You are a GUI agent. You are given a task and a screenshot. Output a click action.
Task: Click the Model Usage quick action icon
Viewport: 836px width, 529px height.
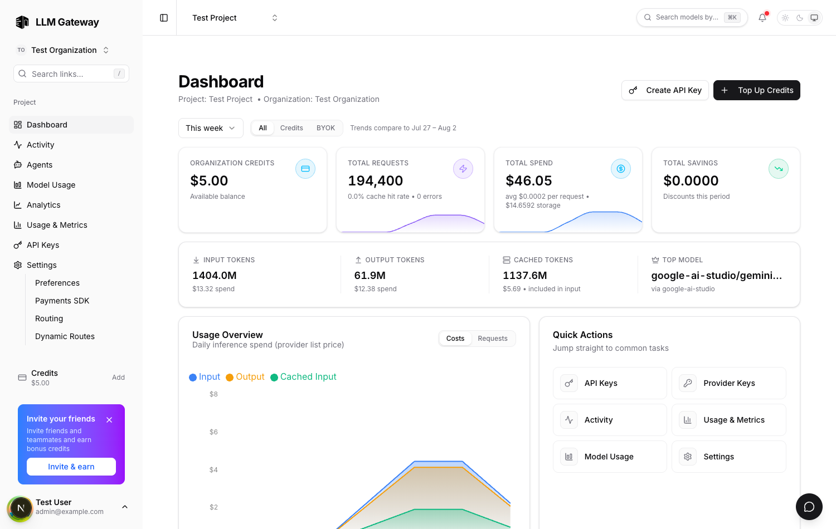(x=569, y=457)
